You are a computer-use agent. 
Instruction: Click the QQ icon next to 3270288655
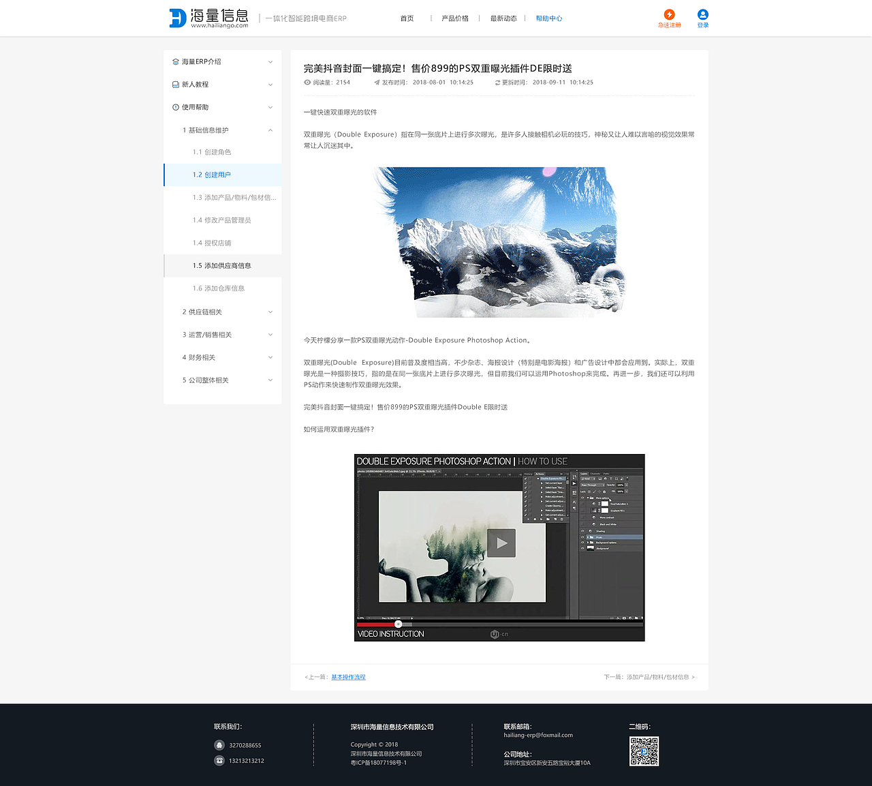click(x=219, y=745)
